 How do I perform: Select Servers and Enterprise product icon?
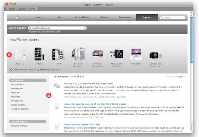click(155, 55)
